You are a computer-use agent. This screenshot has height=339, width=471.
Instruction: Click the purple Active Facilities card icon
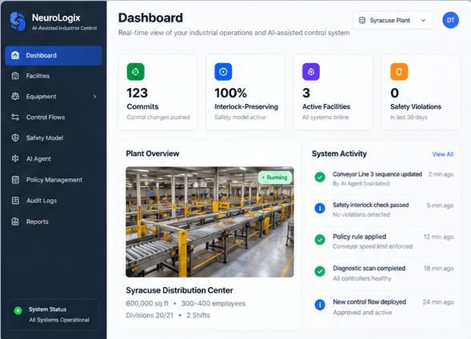pyautogui.click(x=311, y=72)
